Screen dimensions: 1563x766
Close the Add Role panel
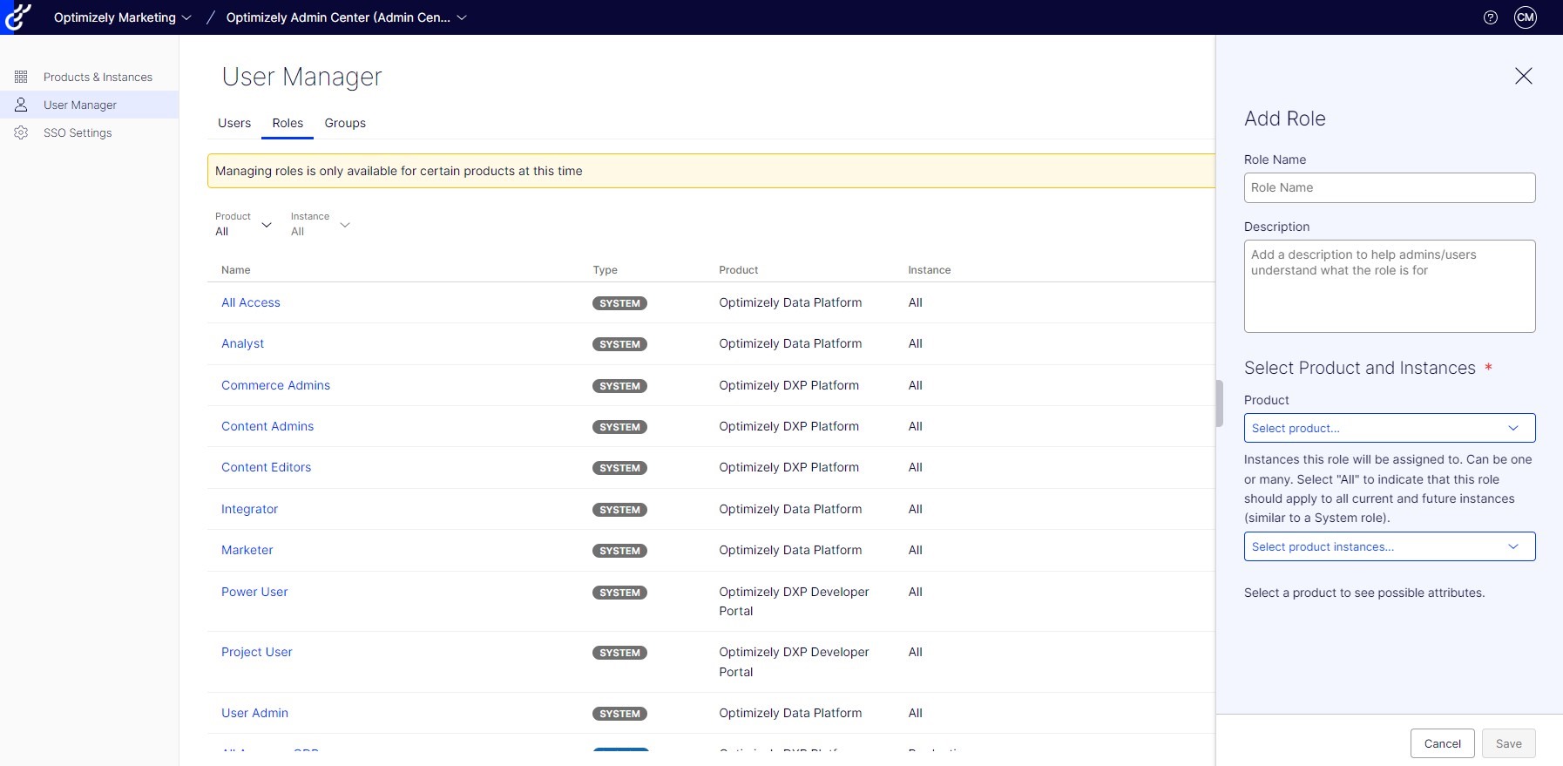(x=1524, y=76)
